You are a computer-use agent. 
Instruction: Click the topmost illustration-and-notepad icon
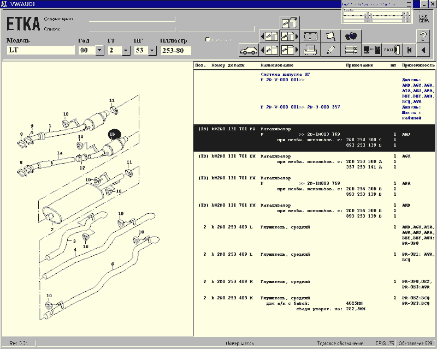[290, 23]
